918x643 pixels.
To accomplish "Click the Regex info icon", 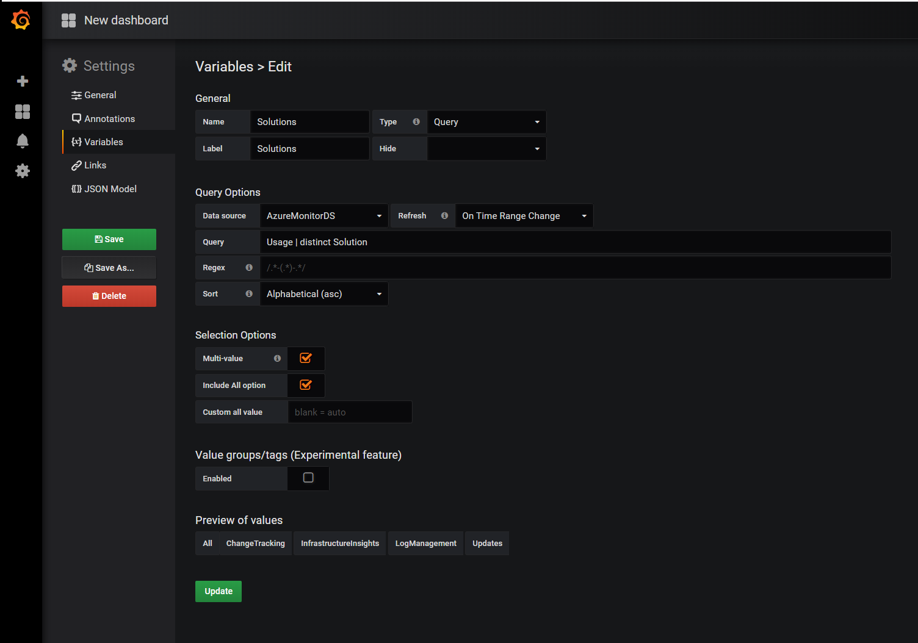I will [x=249, y=267].
